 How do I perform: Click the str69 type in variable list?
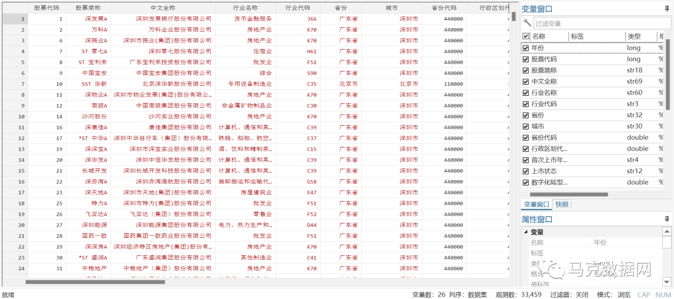tap(633, 82)
